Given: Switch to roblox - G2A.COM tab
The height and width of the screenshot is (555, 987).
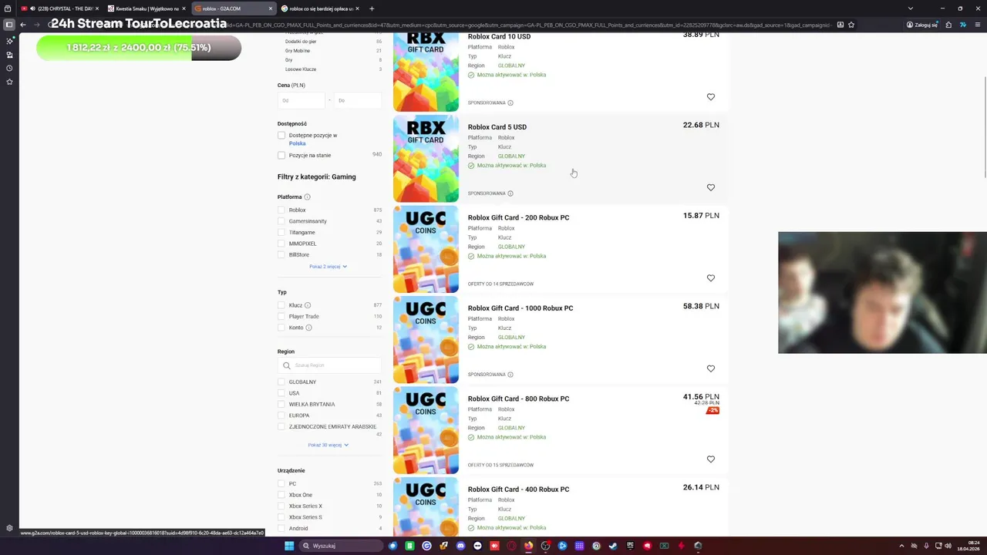Looking at the screenshot, I should click(x=233, y=8).
